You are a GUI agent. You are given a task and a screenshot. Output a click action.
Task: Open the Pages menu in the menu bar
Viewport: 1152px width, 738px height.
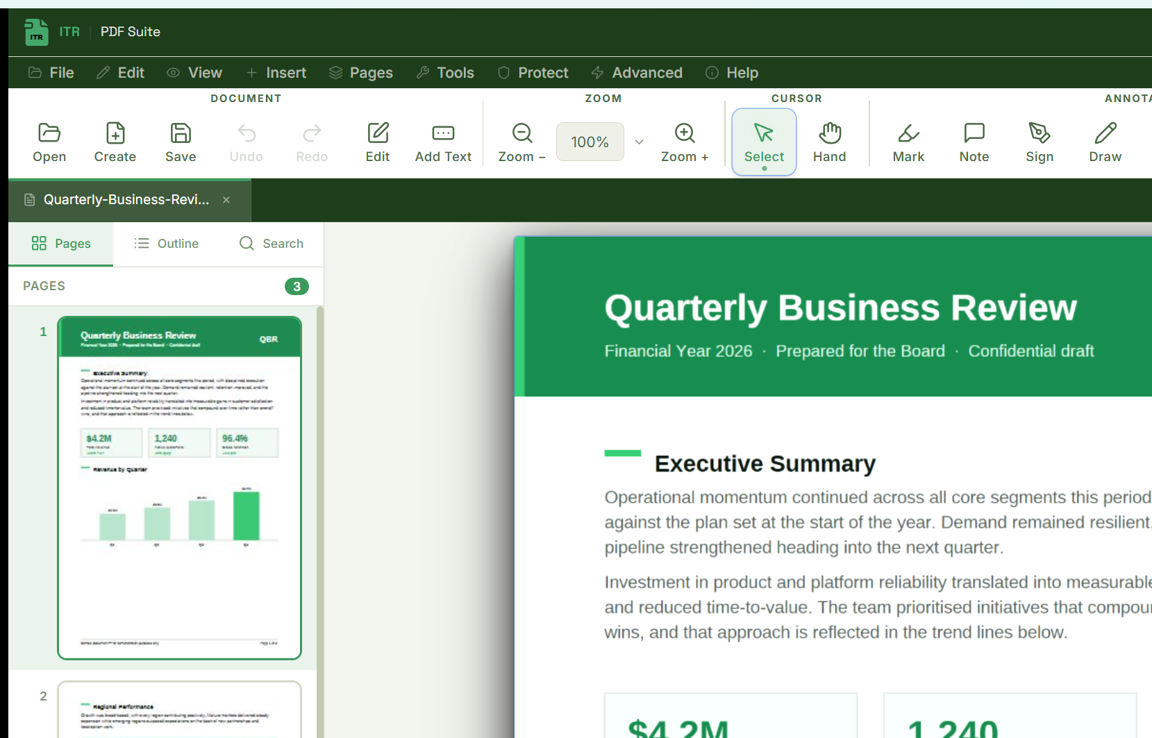(x=361, y=72)
